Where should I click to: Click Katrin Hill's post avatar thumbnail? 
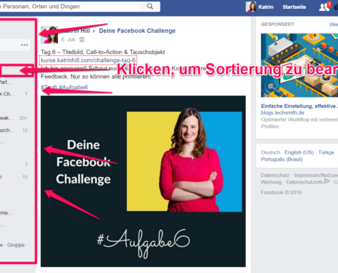click(49, 35)
